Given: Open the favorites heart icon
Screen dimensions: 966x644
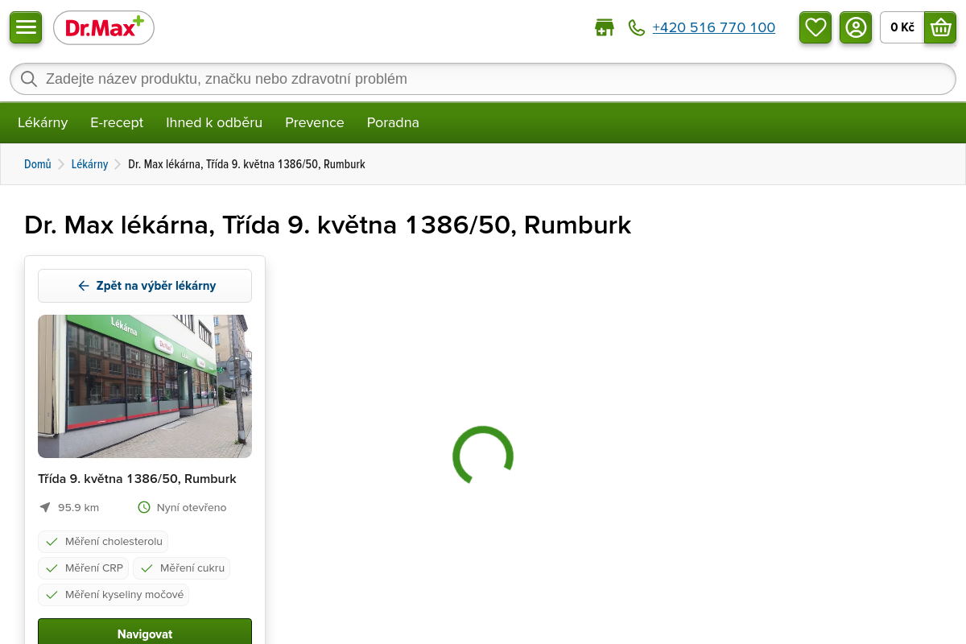Looking at the screenshot, I should pos(815,27).
